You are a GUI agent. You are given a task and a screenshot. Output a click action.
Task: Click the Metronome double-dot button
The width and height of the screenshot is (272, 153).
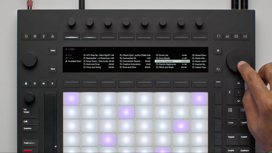(x=25, y=121)
